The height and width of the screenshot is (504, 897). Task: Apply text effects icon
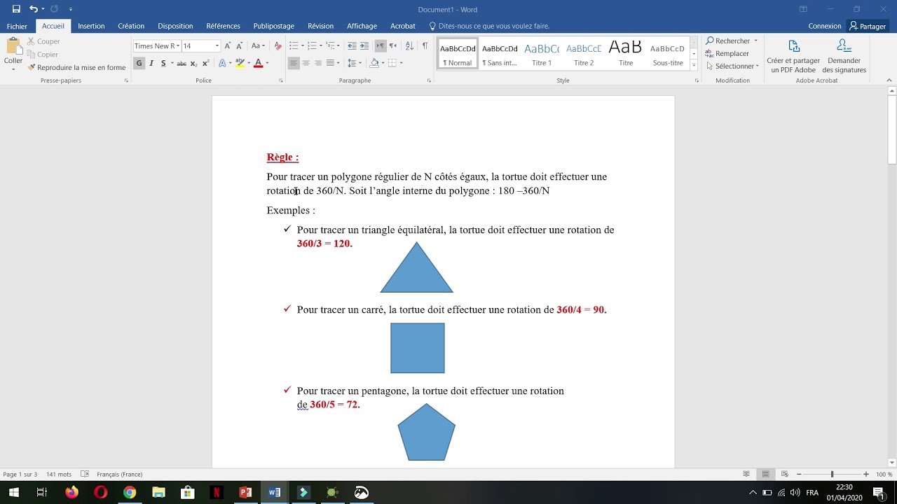point(222,63)
